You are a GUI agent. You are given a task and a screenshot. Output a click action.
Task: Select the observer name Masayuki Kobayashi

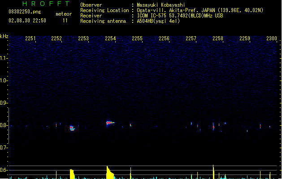click(161, 5)
